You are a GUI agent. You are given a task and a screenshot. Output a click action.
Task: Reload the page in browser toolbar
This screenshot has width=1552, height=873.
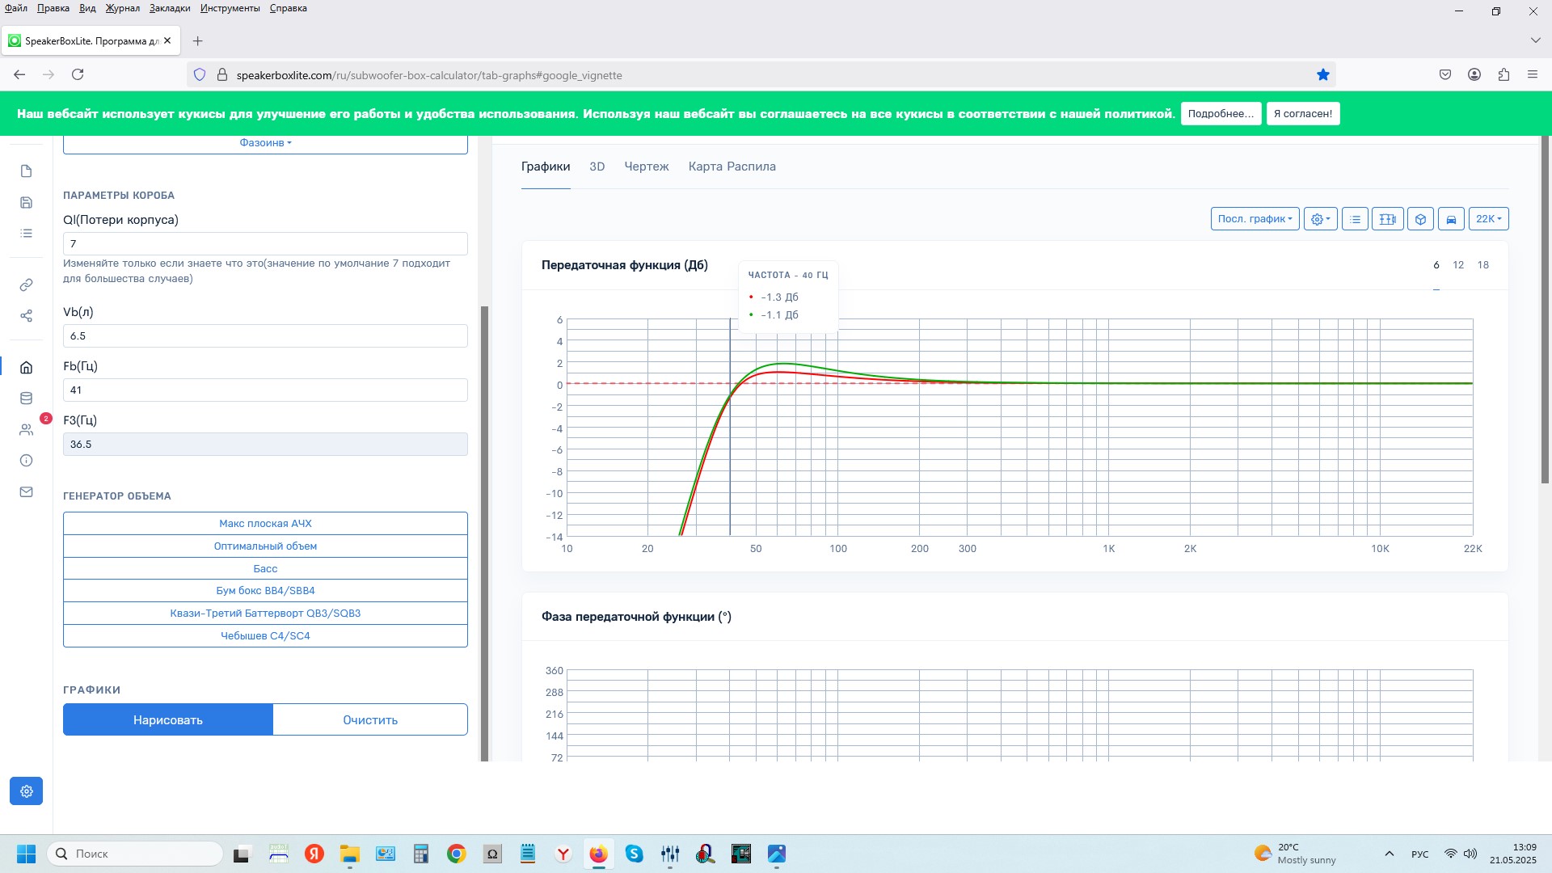(x=78, y=74)
